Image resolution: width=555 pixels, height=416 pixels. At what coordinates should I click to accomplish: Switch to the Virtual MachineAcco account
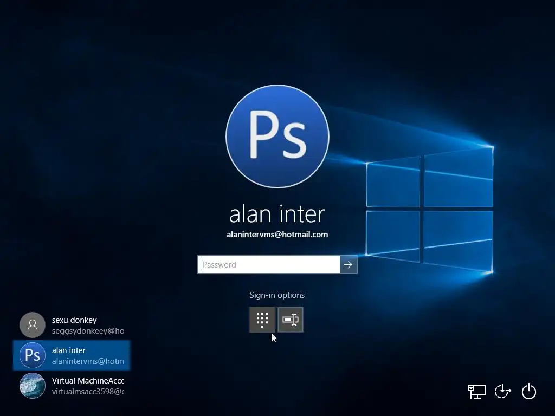(72, 386)
